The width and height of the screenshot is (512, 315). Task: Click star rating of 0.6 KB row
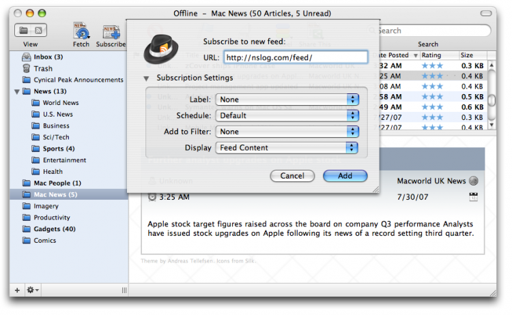click(x=432, y=107)
